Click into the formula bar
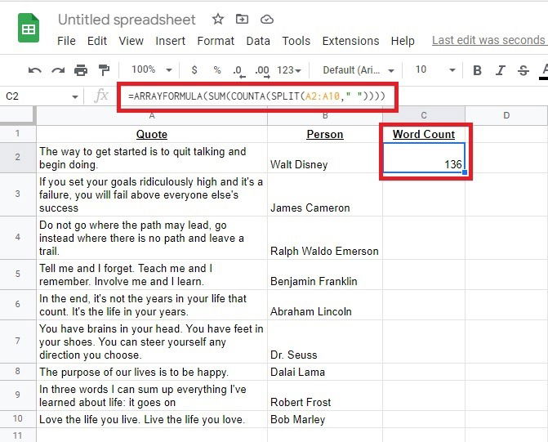Image resolution: width=548 pixels, height=442 pixels. pos(257,96)
